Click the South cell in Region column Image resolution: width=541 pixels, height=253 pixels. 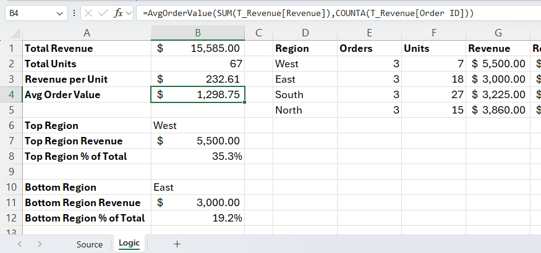pos(305,94)
